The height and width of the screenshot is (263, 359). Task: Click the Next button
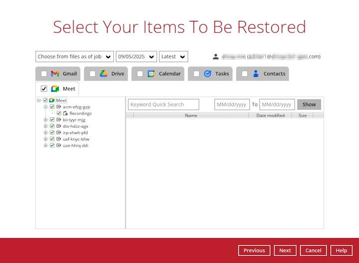pyautogui.click(x=285, y=251)
